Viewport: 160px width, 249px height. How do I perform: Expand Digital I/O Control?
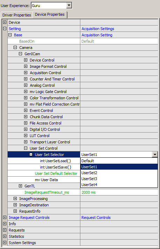point(26,129)
